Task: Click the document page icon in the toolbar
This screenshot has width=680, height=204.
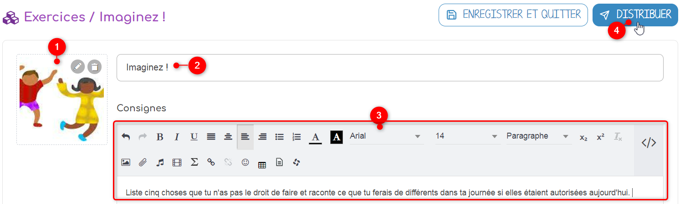Action: tap(280, 162)
